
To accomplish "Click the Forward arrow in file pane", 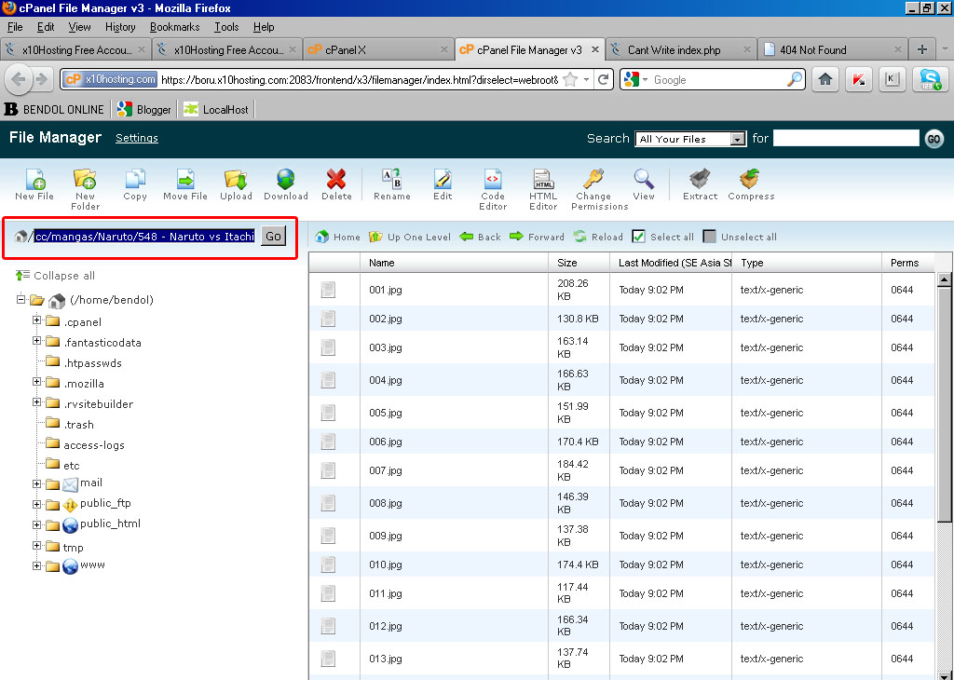I will [x=537, y=237].
